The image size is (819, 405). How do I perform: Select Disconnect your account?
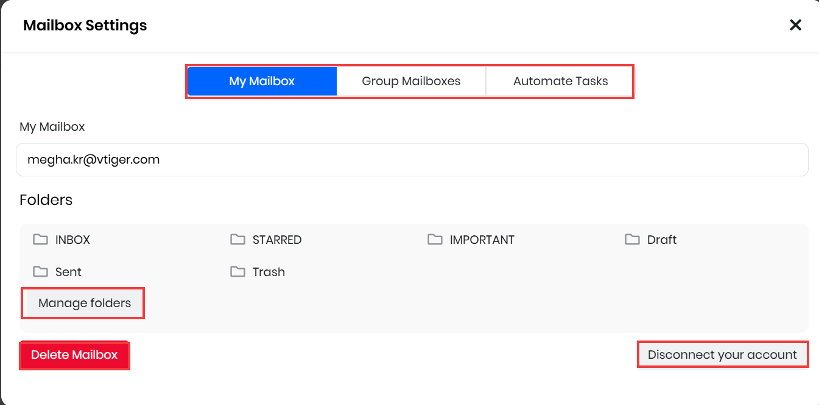(722, 355)
